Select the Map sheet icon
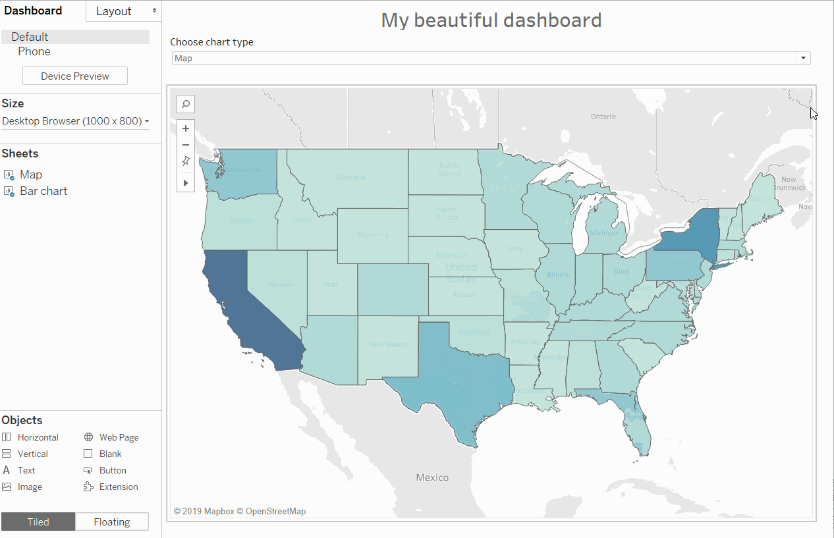 pyautogui.click(x=9, y=175)
